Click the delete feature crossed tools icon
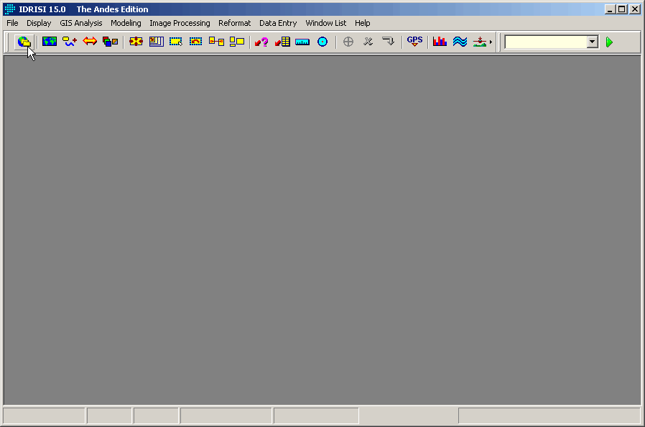The image size is (645, 427). click(368, 42)
